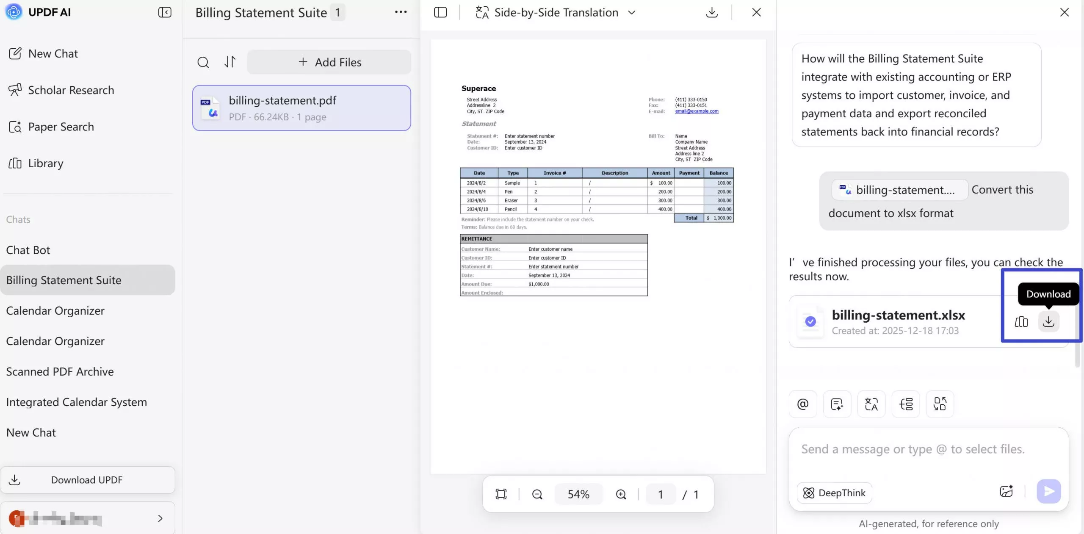1084x534 pixels.
Task: Collapse the left sidebar panel
Action: coord(165,12)
